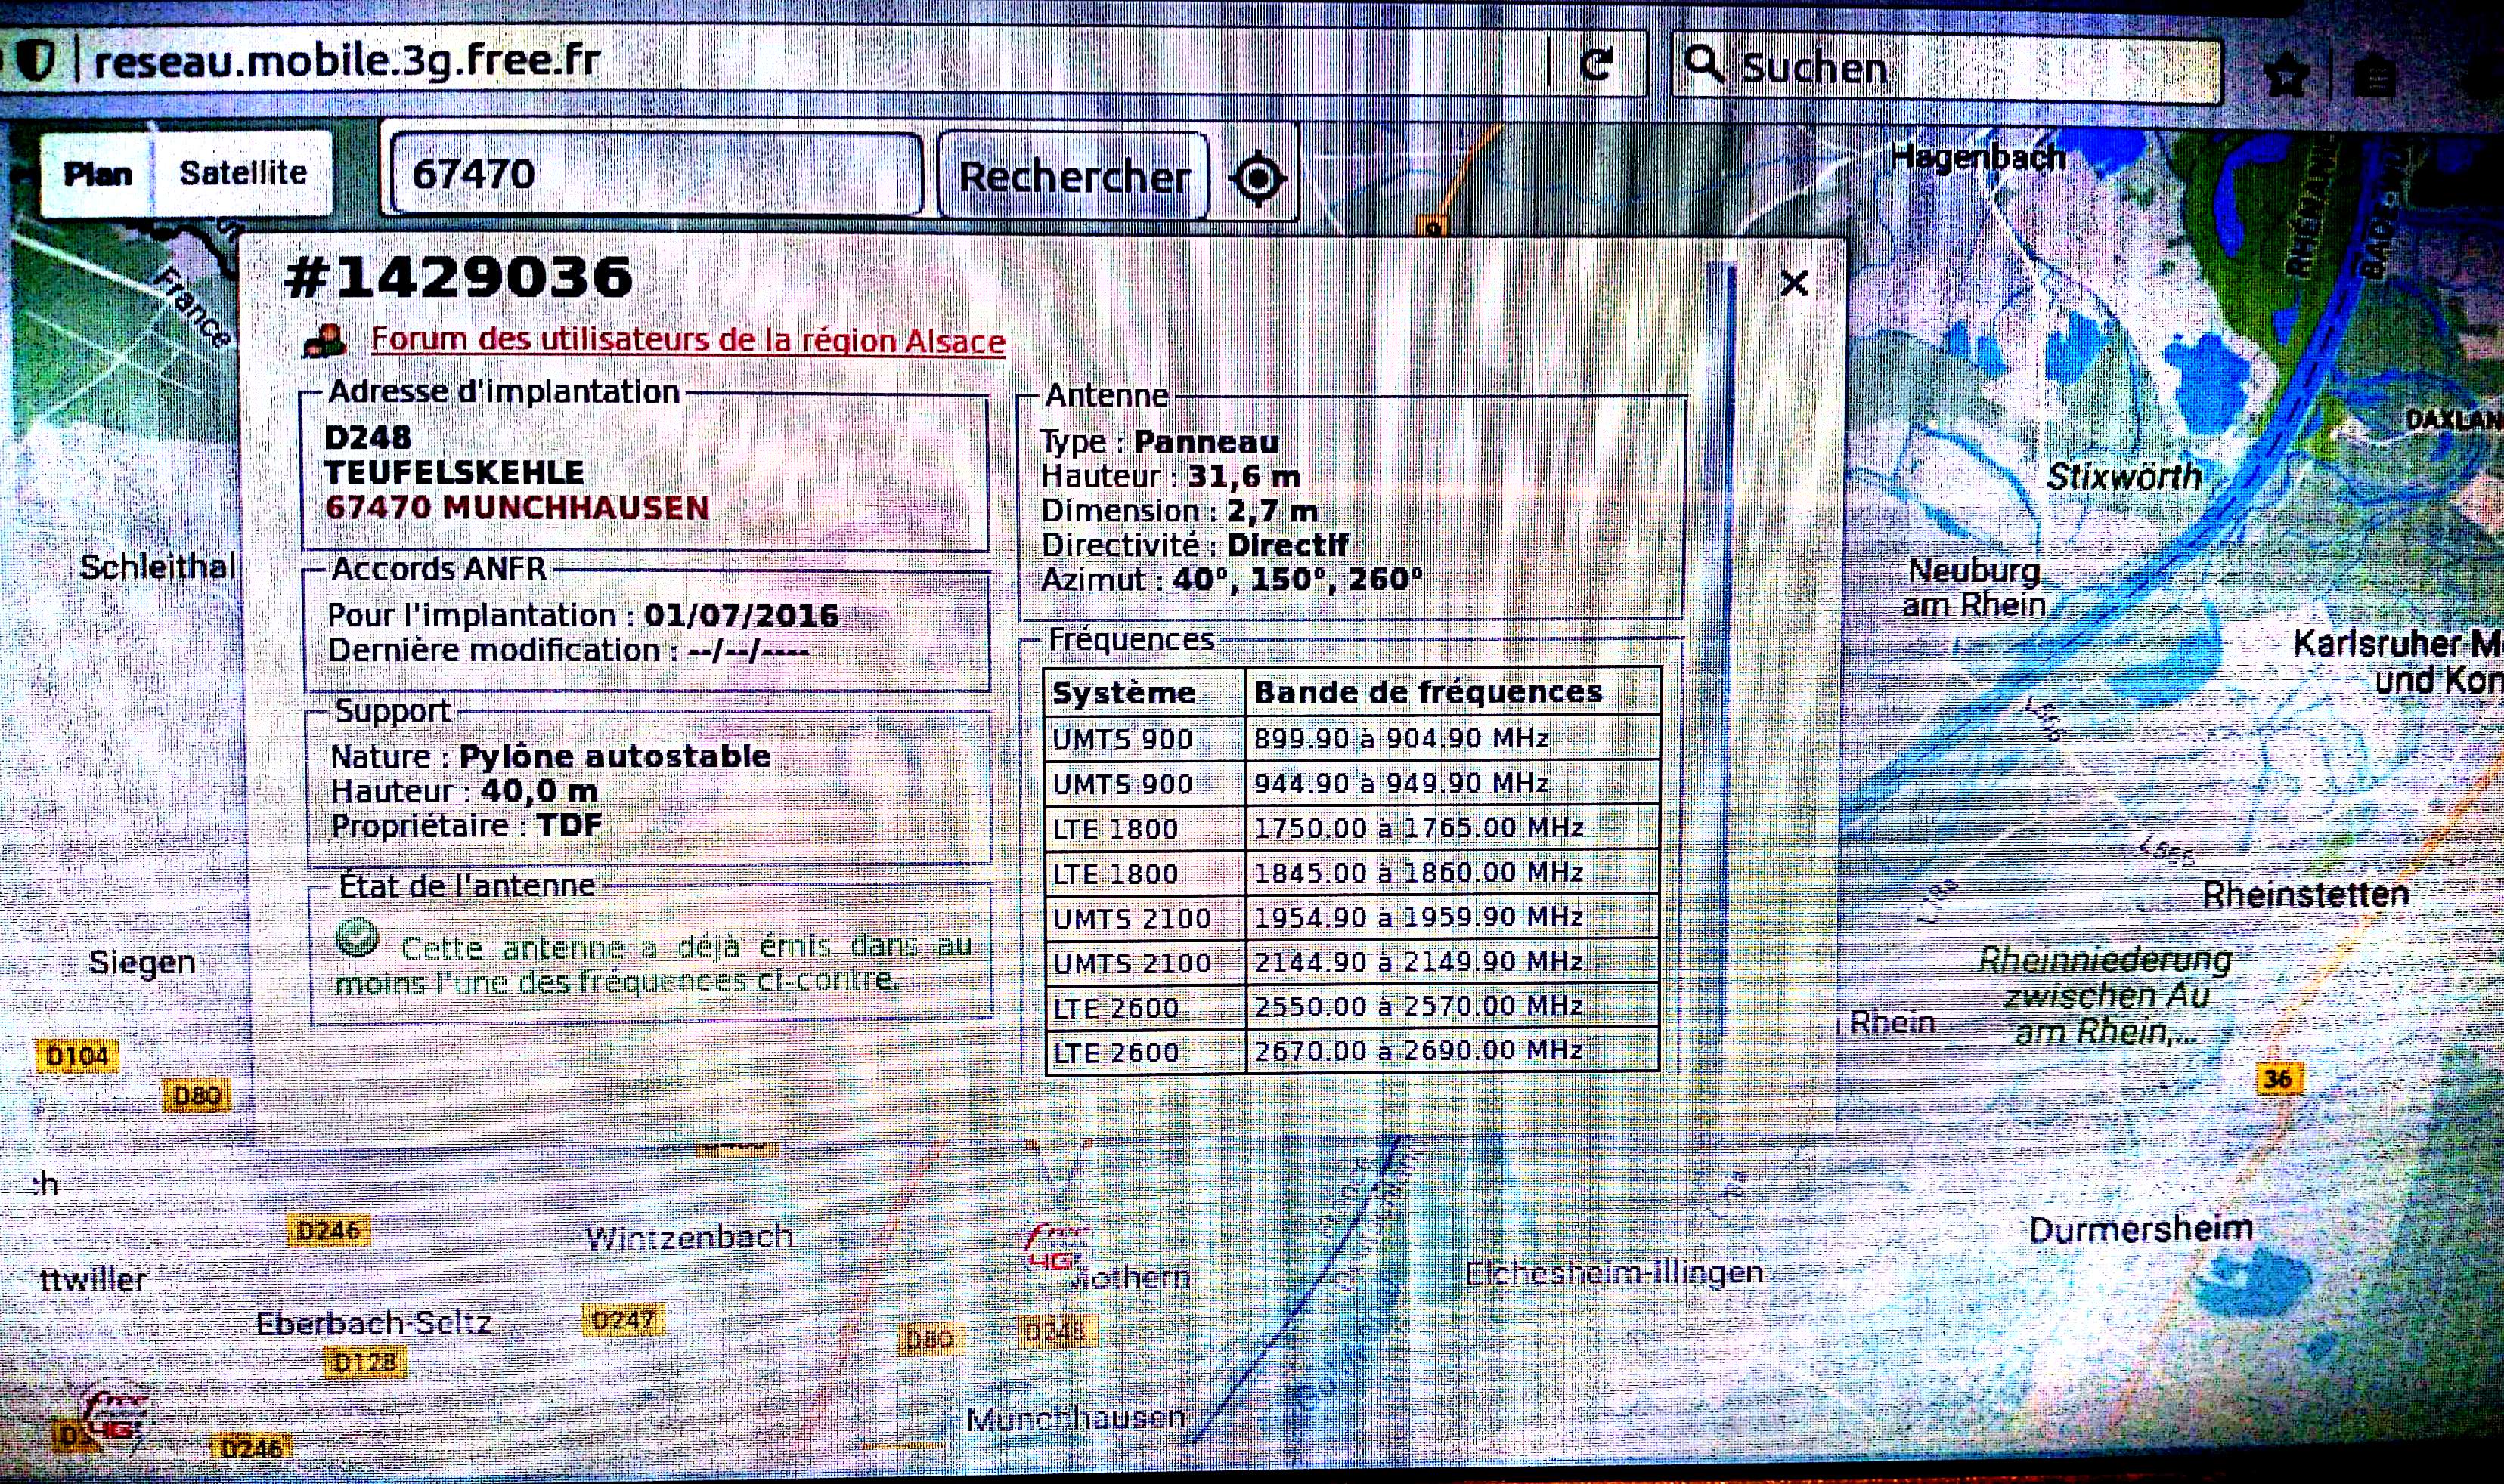
Task: Click the Azimut 40°, 150°, 260° line
Action: (1232, 580)
